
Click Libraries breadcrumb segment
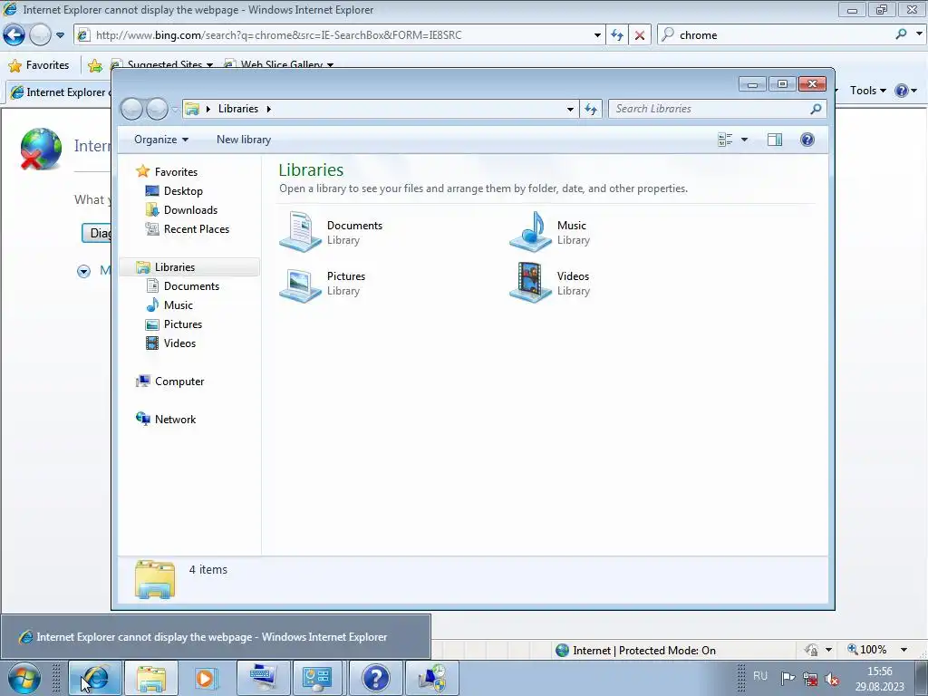coord(238,109)
